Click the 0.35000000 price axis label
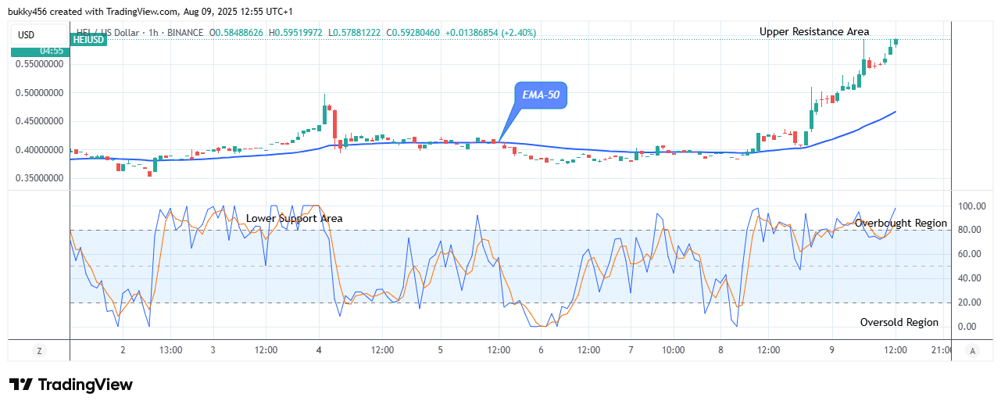 [38, 178]
